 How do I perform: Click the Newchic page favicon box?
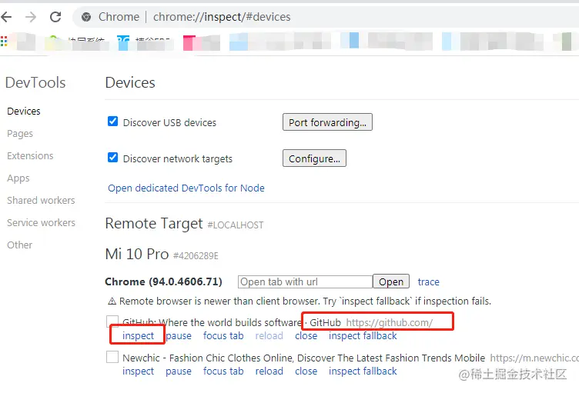[x=112, y=357]
